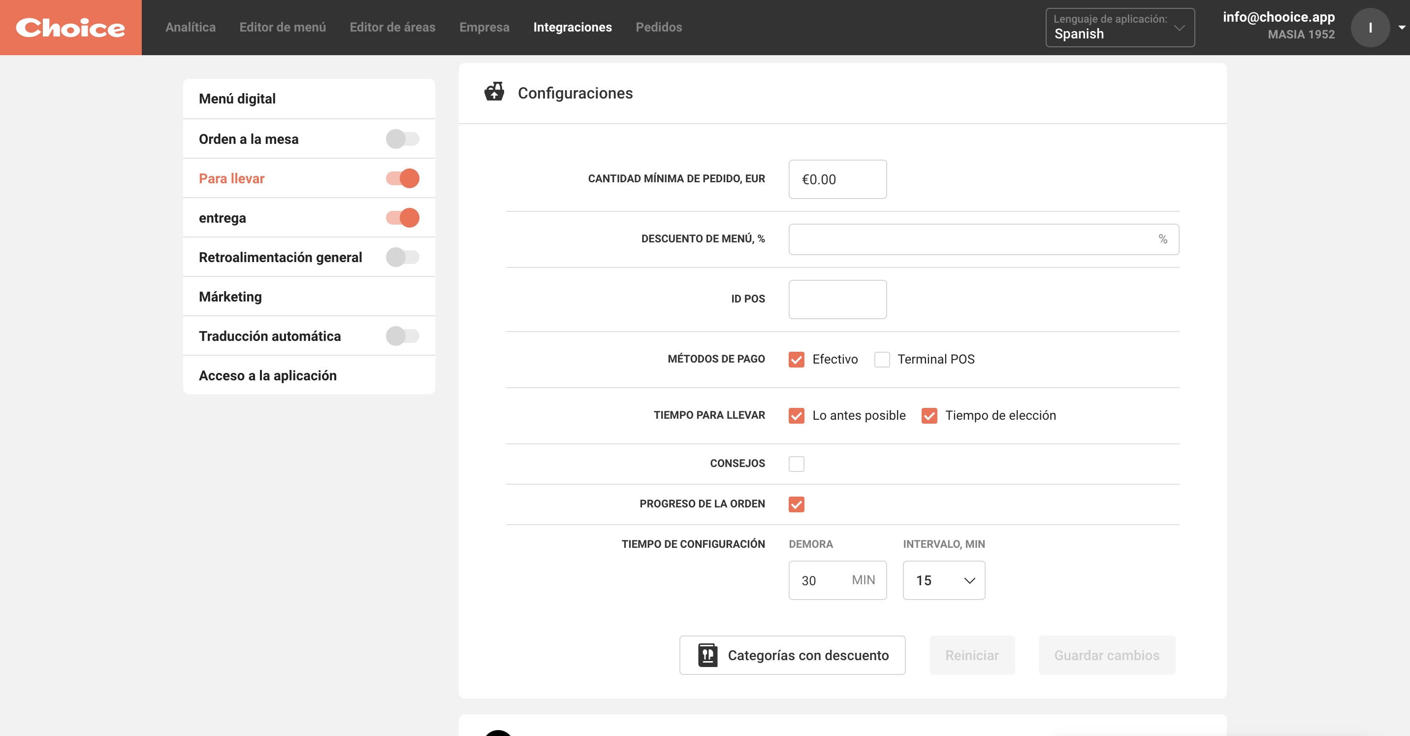Open Integraciones navigation tab
This screenshot has height=736, width=1410.
tap(573, 27)
